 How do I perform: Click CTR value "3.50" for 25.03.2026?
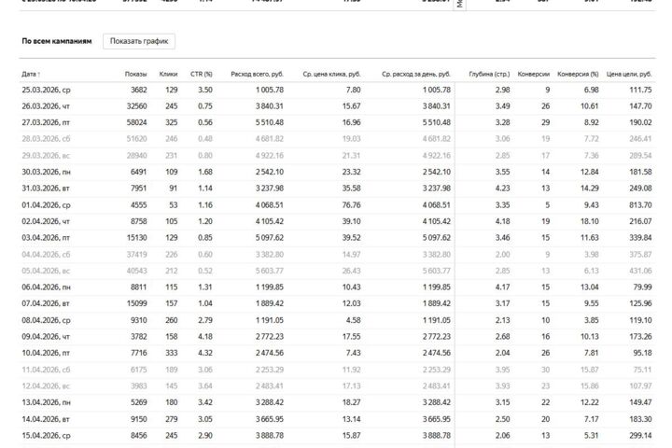[205, 90]
